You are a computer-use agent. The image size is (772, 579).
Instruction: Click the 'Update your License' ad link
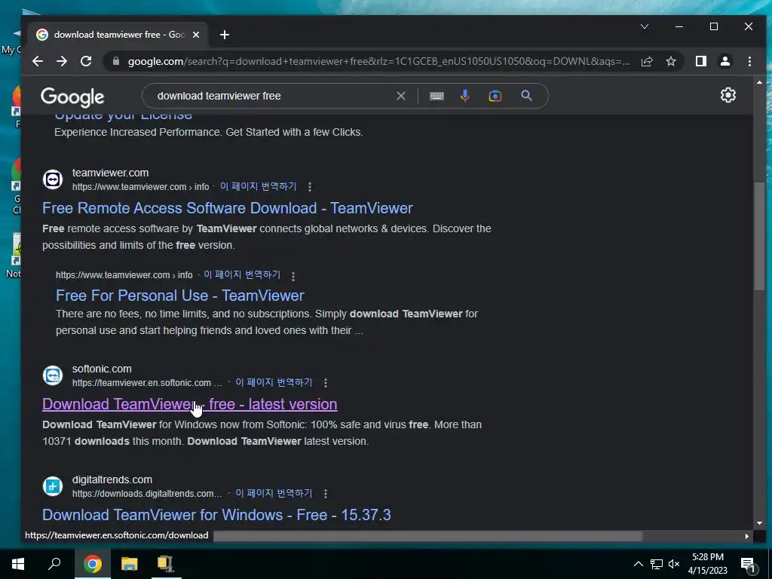[123, 117]
